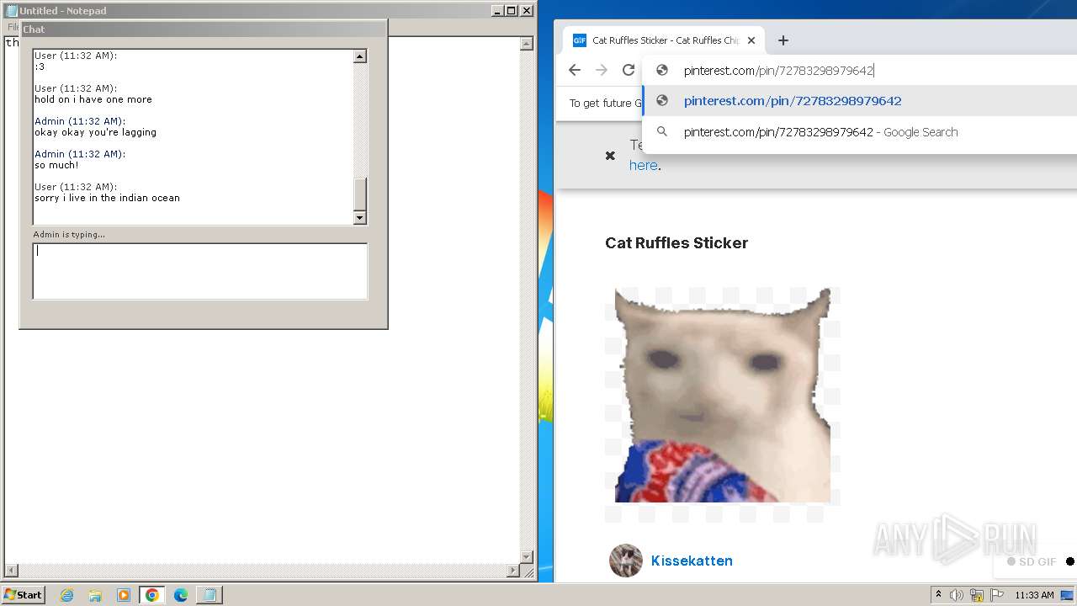
Task: Open the network tray icon
Action: coord(977,595)
